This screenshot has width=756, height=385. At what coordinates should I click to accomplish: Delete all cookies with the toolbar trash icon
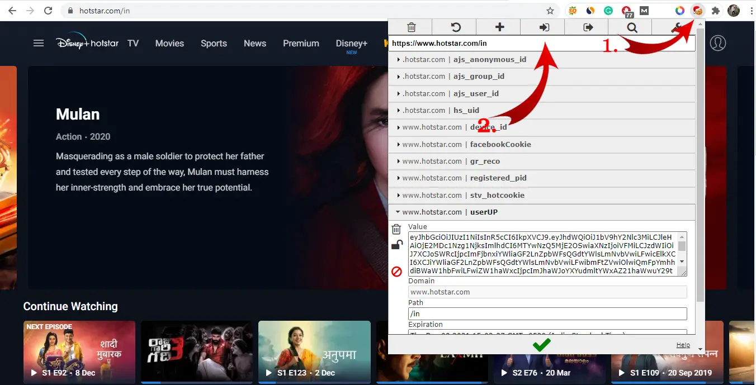tap(411, 27)
